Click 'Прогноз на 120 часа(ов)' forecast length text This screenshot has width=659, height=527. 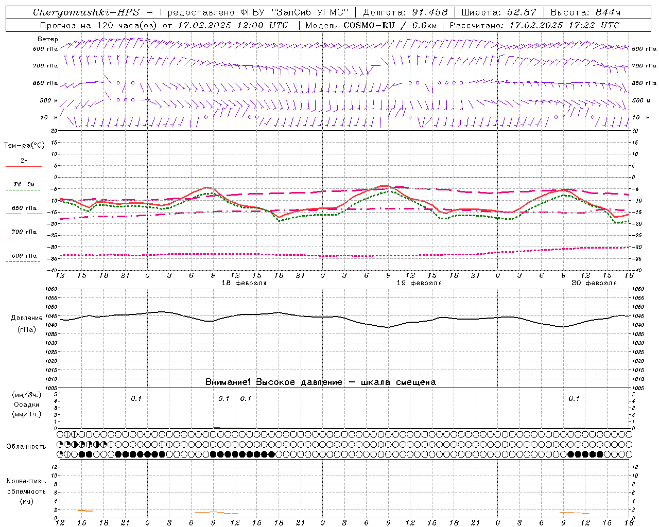tap(99, 25)
